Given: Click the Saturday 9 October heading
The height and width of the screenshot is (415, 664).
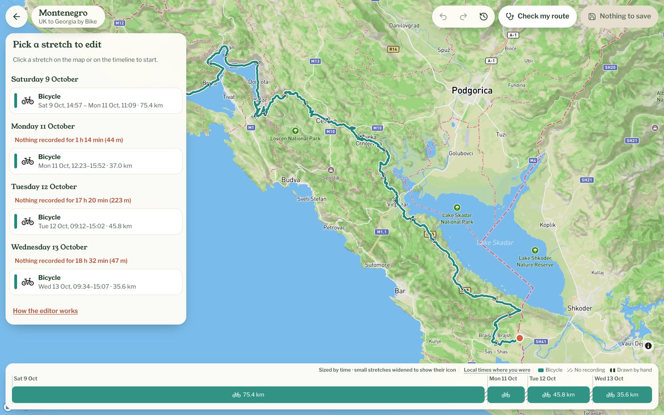Looking at the screenshot, I should [45, 79].
